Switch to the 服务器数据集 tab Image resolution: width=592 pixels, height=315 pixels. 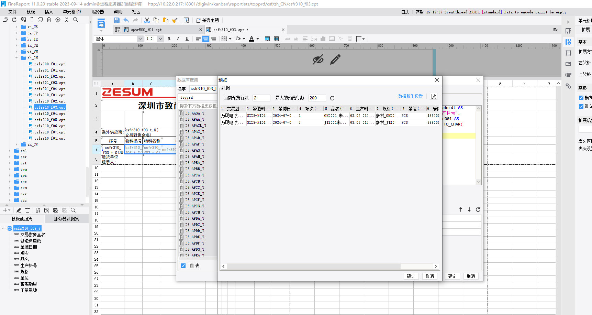coord(66,219)
